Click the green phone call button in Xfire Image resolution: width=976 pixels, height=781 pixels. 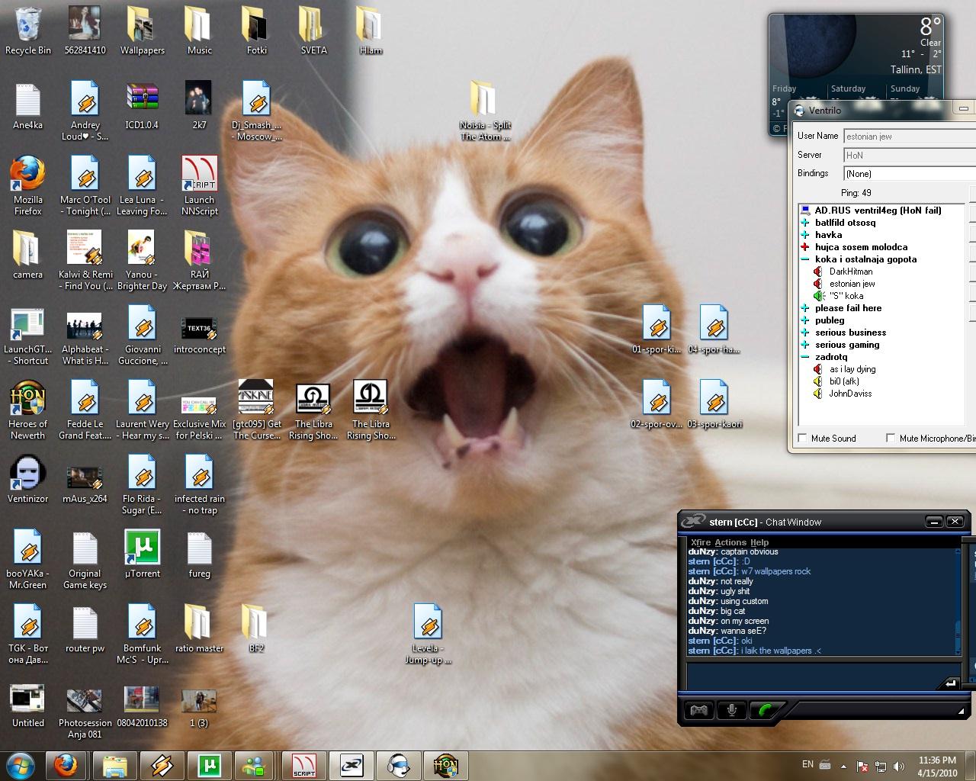coord(764,711)
